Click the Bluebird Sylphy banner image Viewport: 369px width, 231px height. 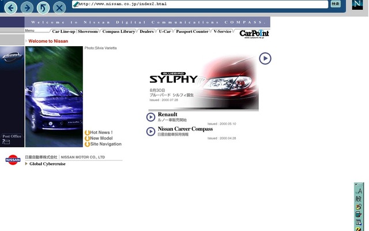tap(204, 83)
